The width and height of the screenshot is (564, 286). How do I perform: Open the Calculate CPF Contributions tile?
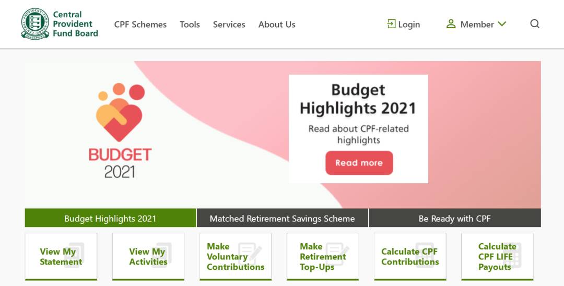[410, 256]
